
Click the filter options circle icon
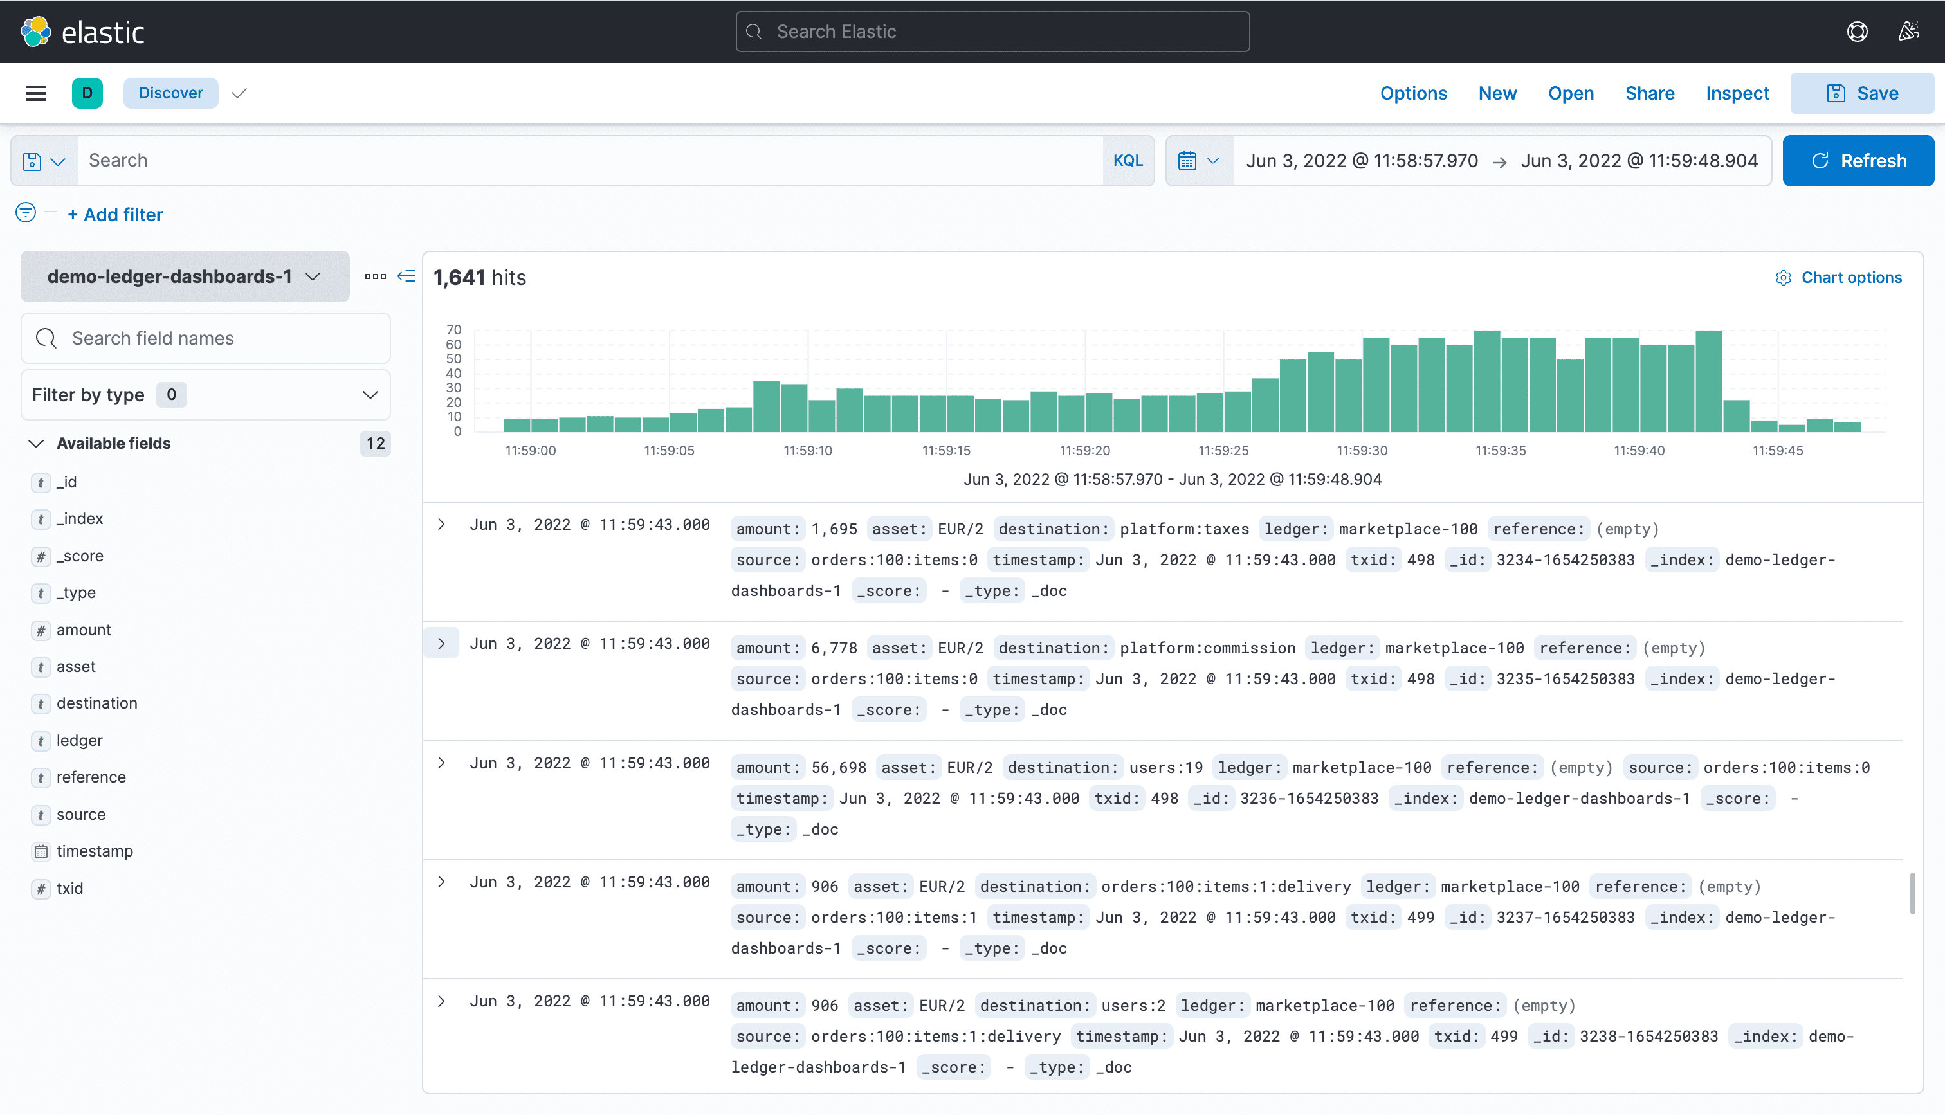25,213
